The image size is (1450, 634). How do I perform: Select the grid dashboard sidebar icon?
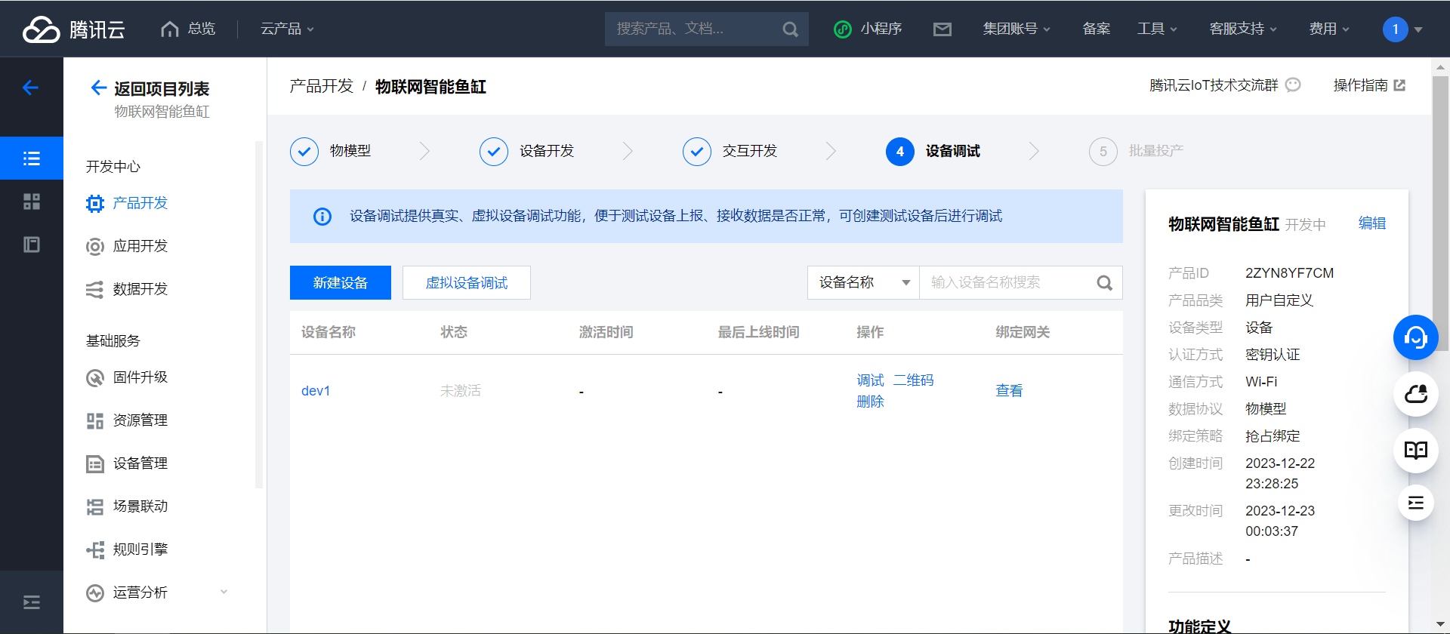[31, 202]
